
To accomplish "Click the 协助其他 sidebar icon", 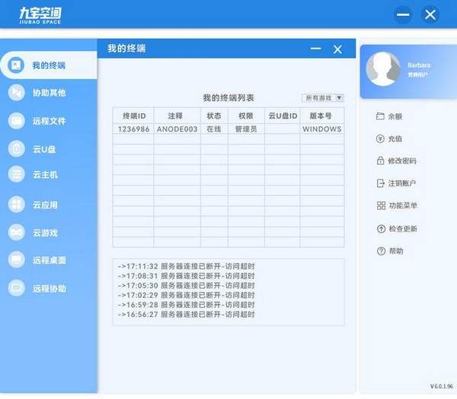I will click(16, 93).
